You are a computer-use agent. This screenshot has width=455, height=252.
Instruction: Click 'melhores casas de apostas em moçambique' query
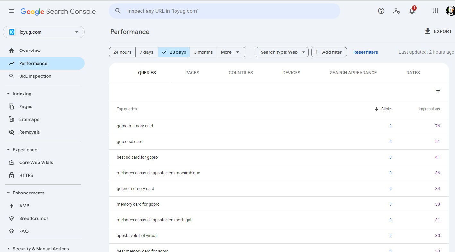158,173
